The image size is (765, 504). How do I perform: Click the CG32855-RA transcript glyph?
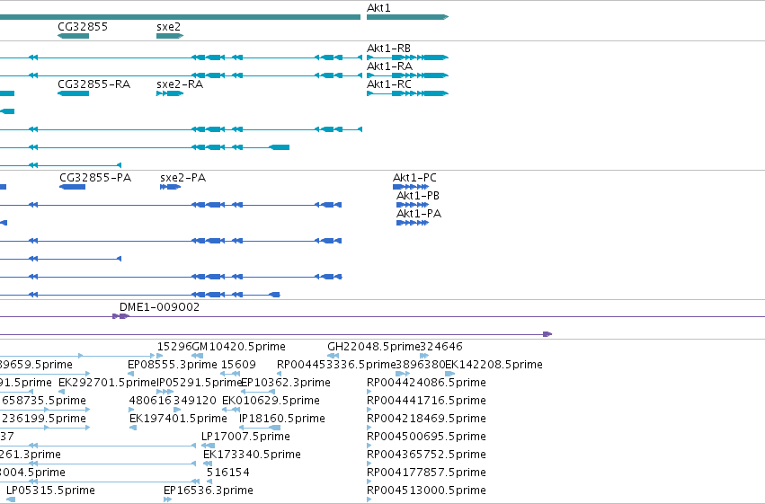[73, 93]
